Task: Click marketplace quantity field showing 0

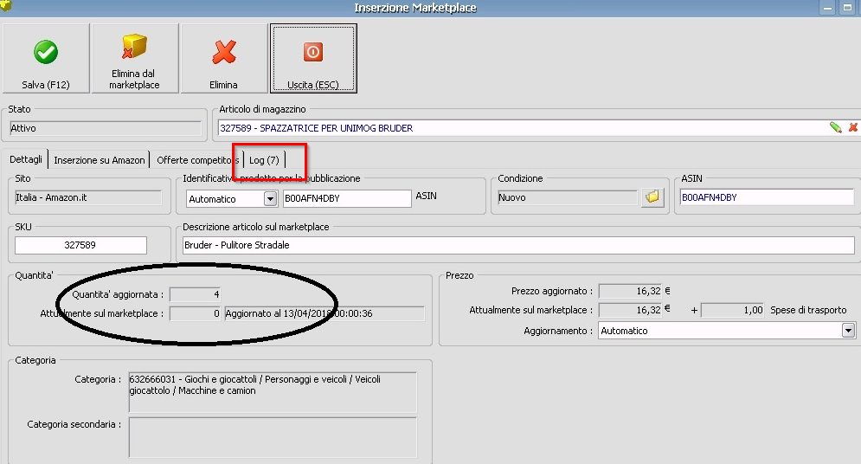Action: 195,313
